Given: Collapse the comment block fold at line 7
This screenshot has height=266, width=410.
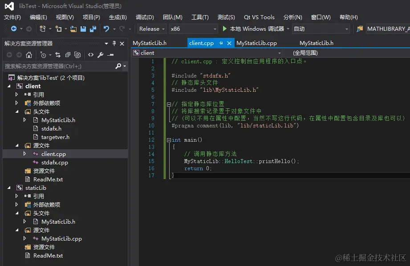Looking at the screenshot, I should [x=169, y=104].
